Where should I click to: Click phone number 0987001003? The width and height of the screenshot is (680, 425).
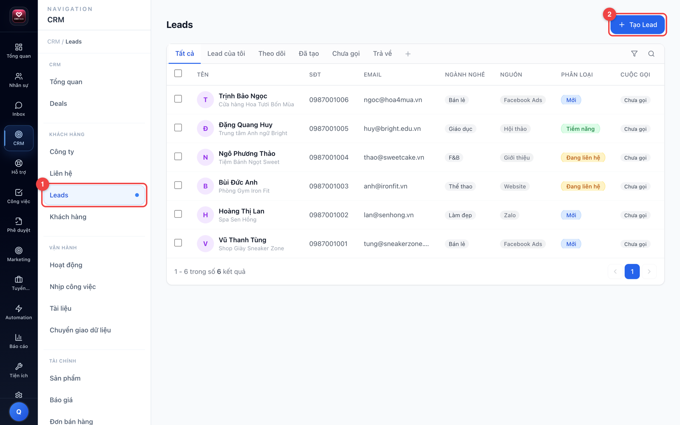tap(329, 186)
